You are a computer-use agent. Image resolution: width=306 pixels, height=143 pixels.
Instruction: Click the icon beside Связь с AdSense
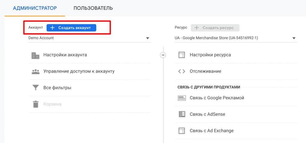pos(182,114)
